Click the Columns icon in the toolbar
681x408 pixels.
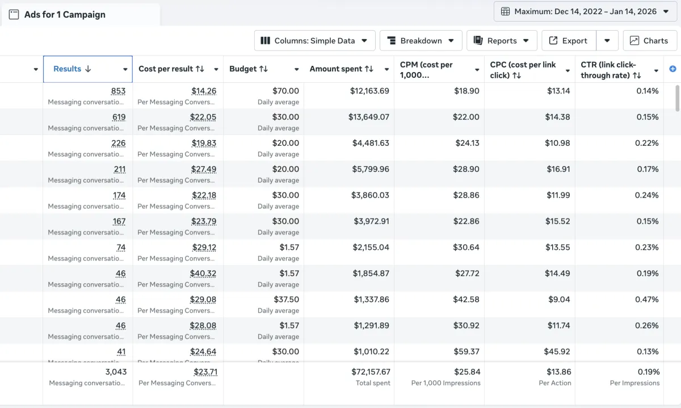(x=265, y=41)
